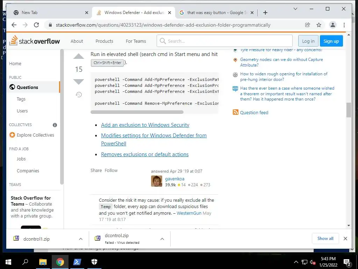Open a new browser tab
This screenshot has width=358, height=269.
[x=265, y=13]
